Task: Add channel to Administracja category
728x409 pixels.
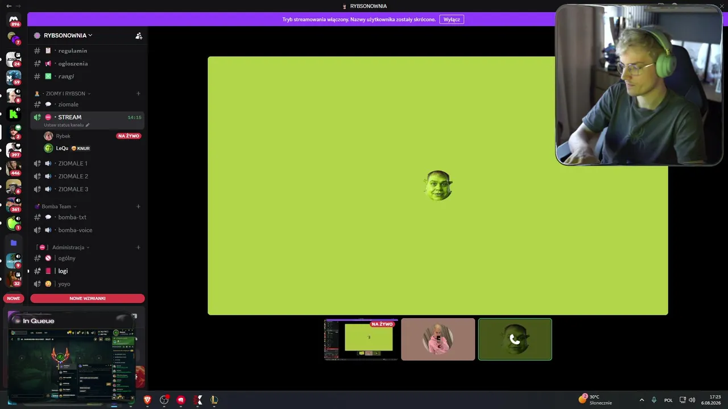Action: (138, 247)
